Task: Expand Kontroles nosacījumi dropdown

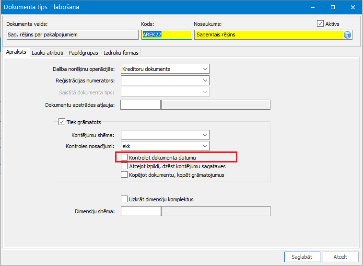Action: pyautogui.click(x=205, y=146)
